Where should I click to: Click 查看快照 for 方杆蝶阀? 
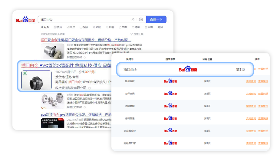pyautogui.click(x=263, y=94)
